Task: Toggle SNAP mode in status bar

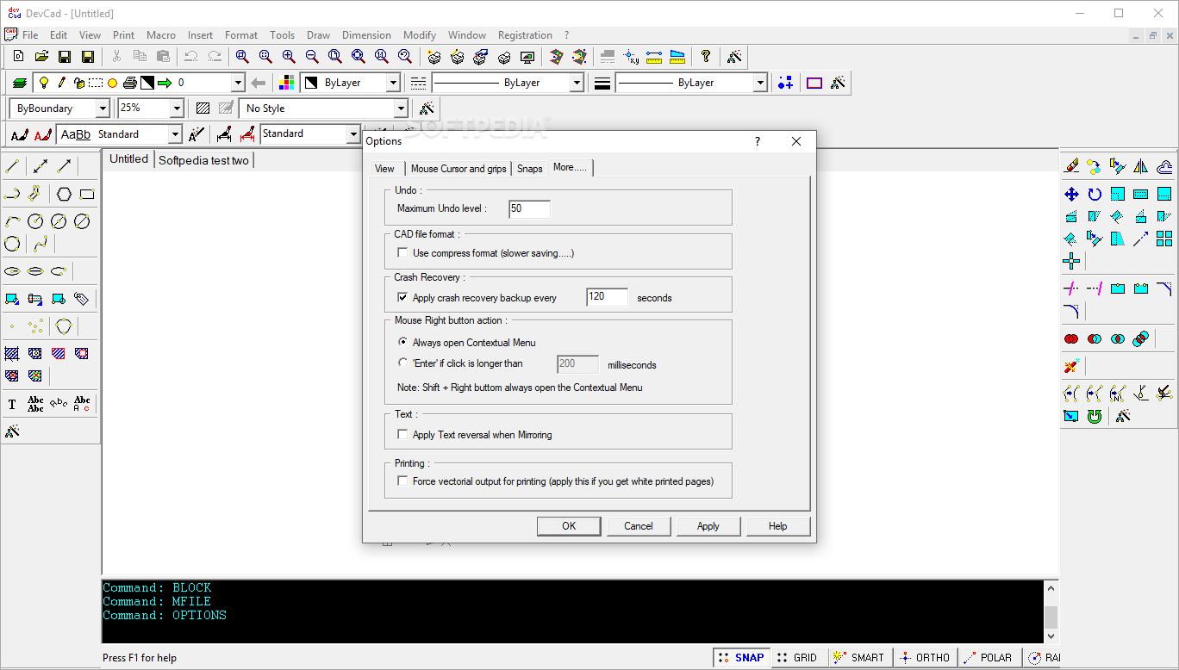Action: tap(741, 657)
